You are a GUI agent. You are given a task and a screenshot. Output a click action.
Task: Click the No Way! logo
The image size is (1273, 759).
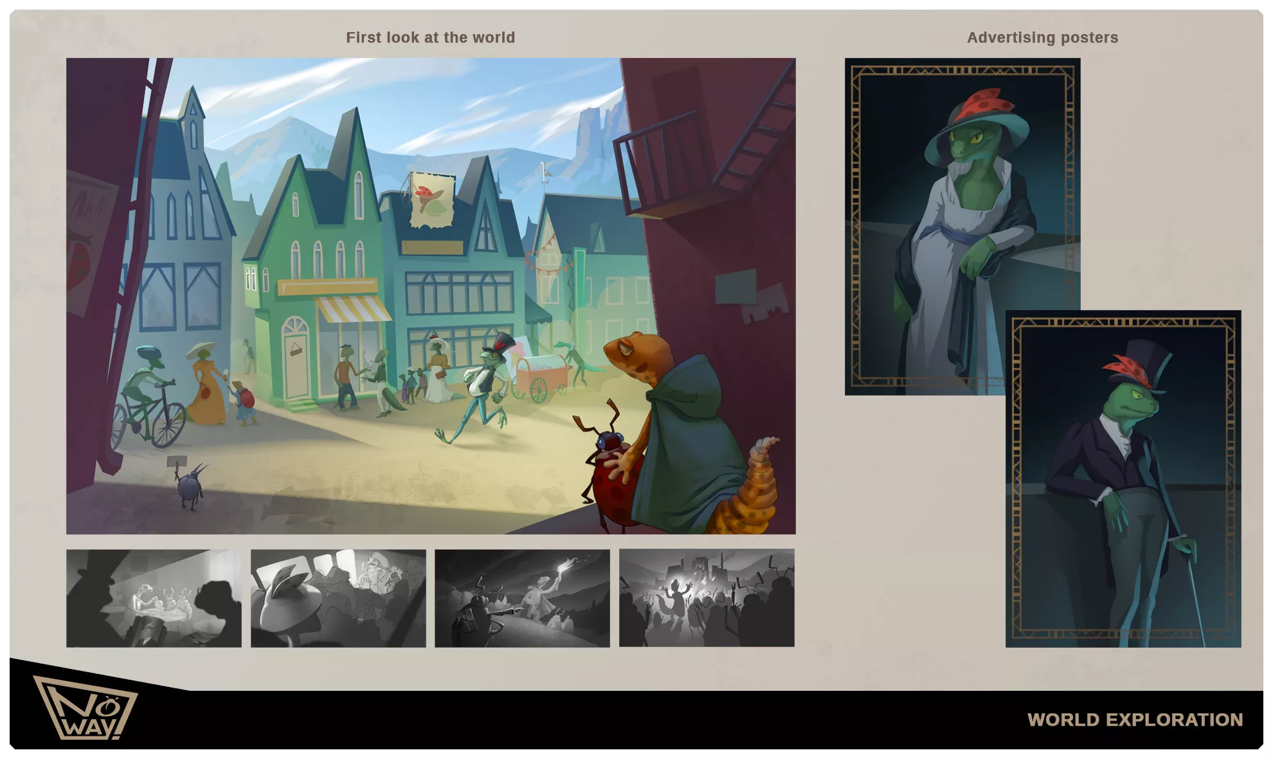tap(85, 708)
